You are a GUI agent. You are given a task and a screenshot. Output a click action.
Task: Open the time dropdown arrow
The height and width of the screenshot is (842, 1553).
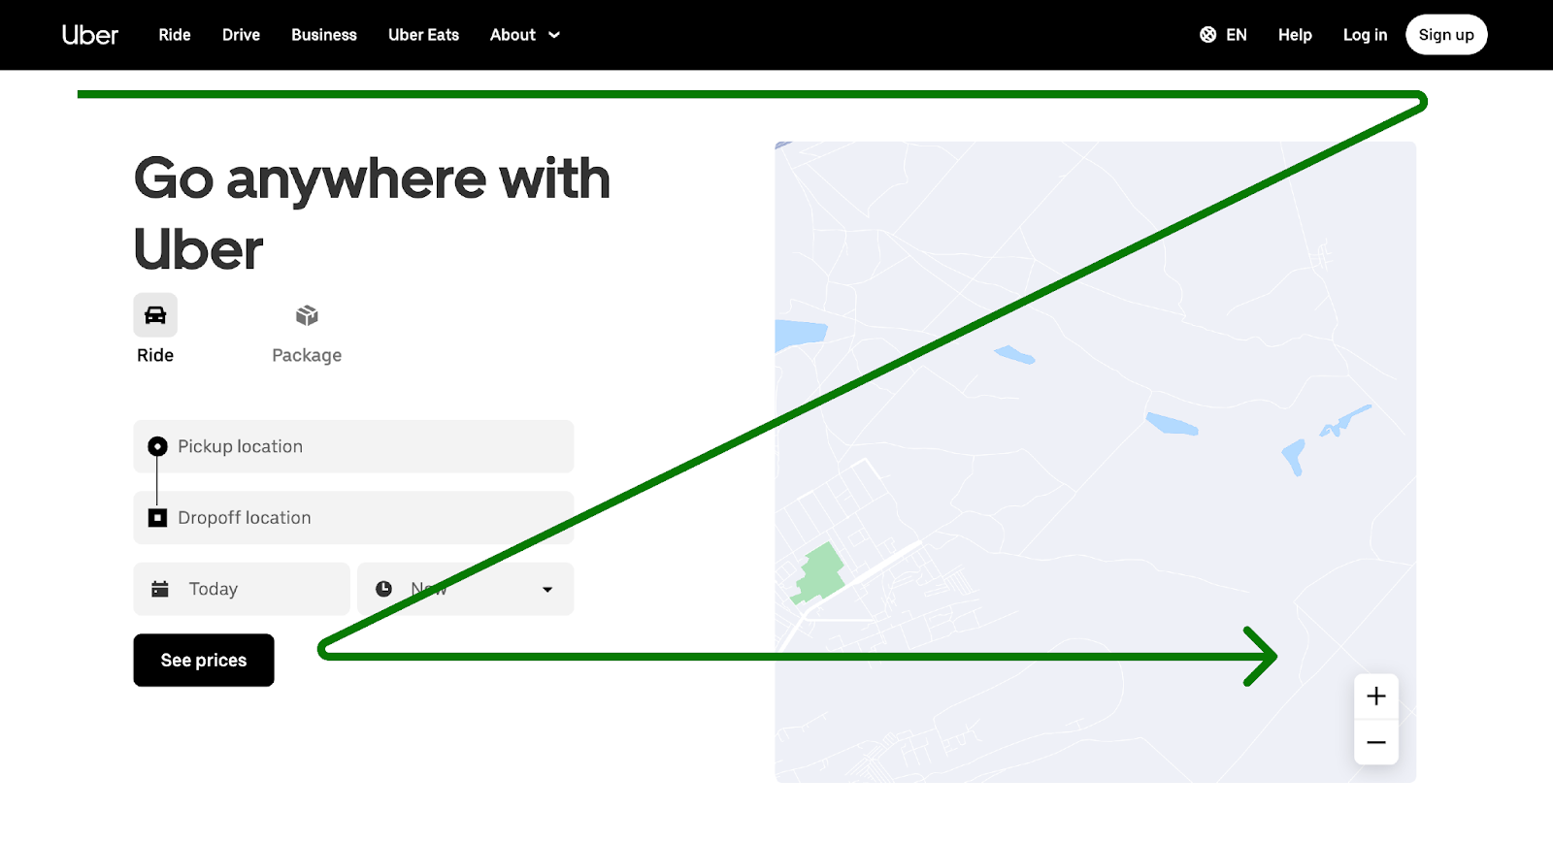coord(547,590)
